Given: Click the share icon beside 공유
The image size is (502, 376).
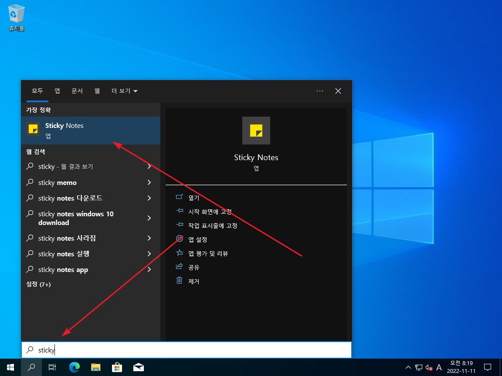Looking at the screenshot, I should [x=179, y=266].
